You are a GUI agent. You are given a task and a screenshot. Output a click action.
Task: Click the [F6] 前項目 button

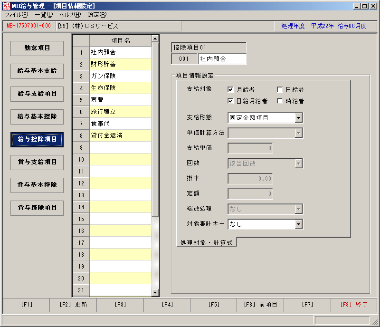tap(260, 305)
